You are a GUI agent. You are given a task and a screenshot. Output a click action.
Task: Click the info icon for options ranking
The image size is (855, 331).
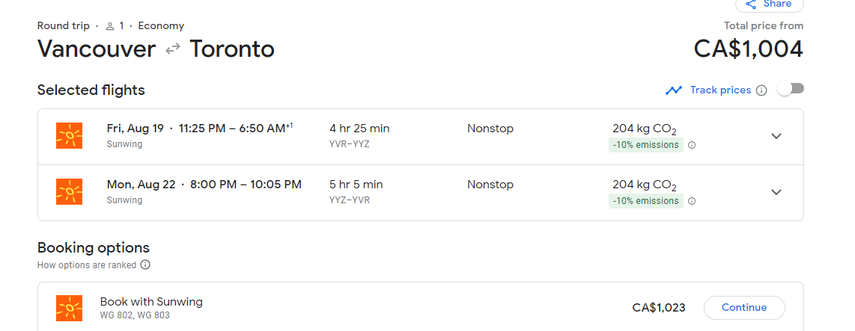tap(145, 265)
